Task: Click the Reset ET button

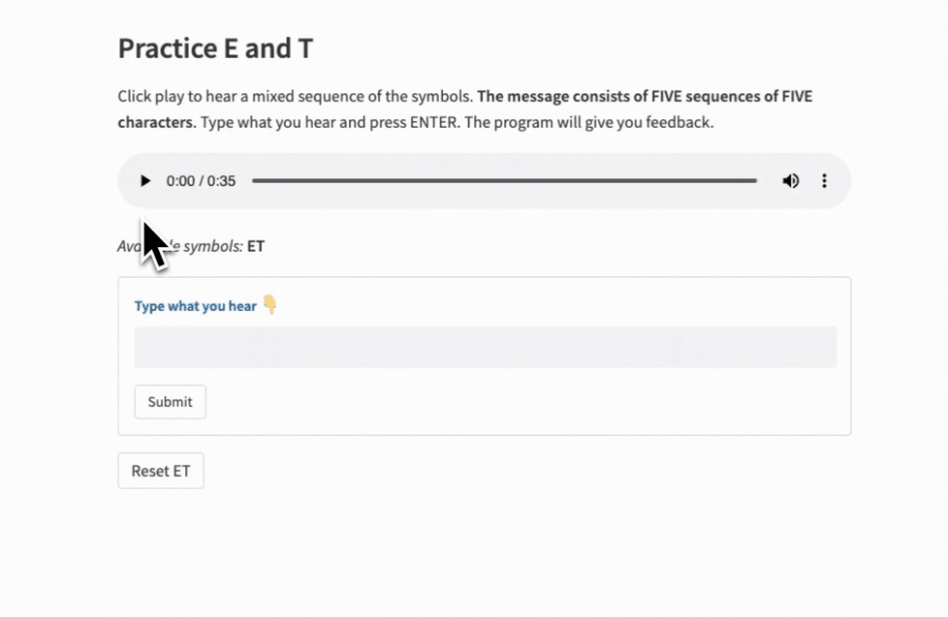Action: point(161,472)
